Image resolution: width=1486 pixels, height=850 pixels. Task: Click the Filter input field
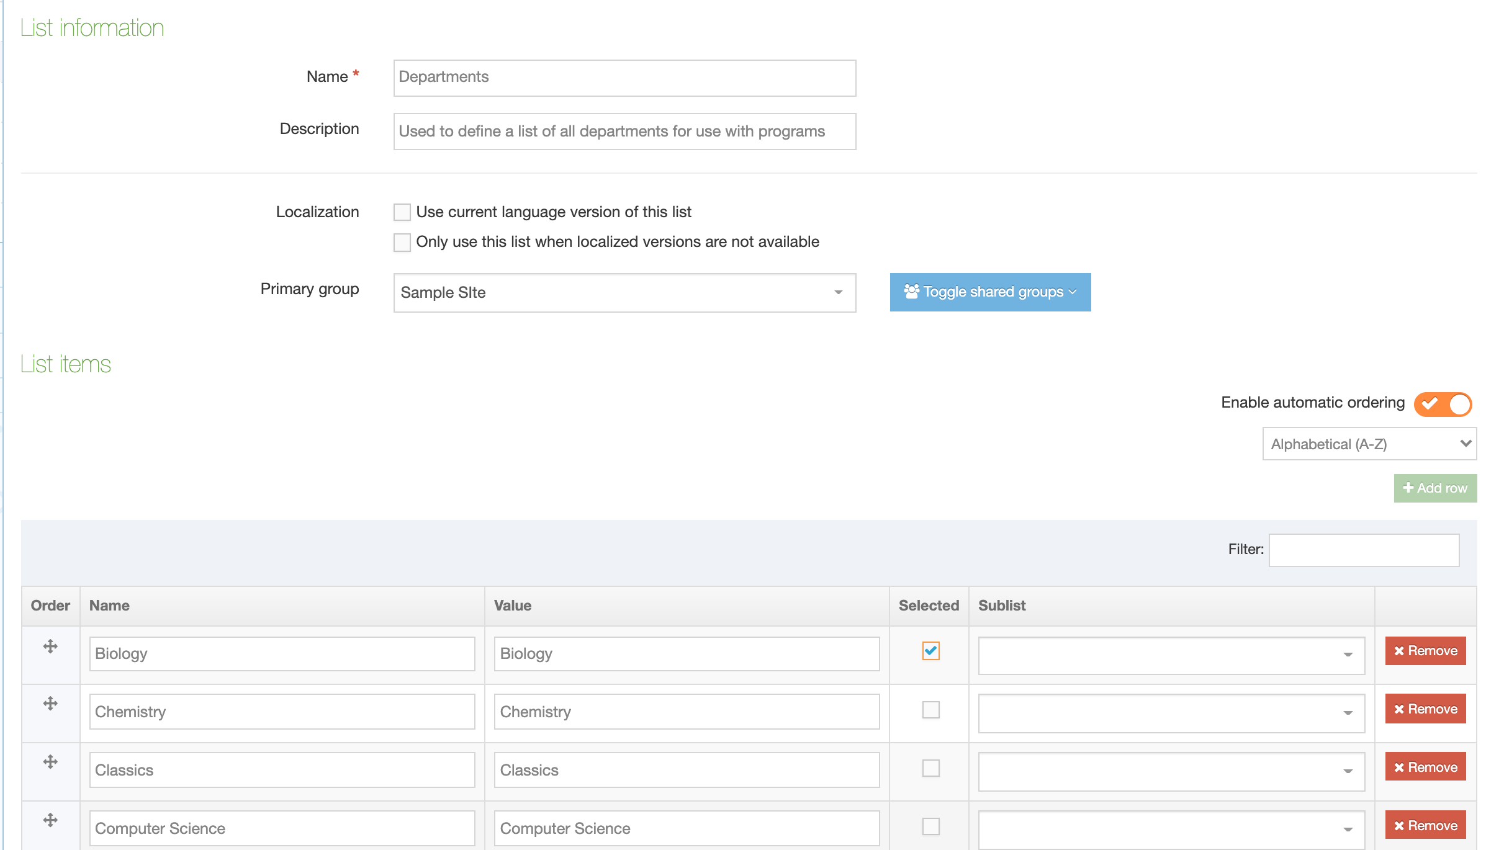point(1364,550)
